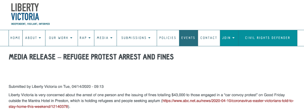Click the Civil Rights Defender button
Viewport: 304px width, 112px height.
[268, 38]
